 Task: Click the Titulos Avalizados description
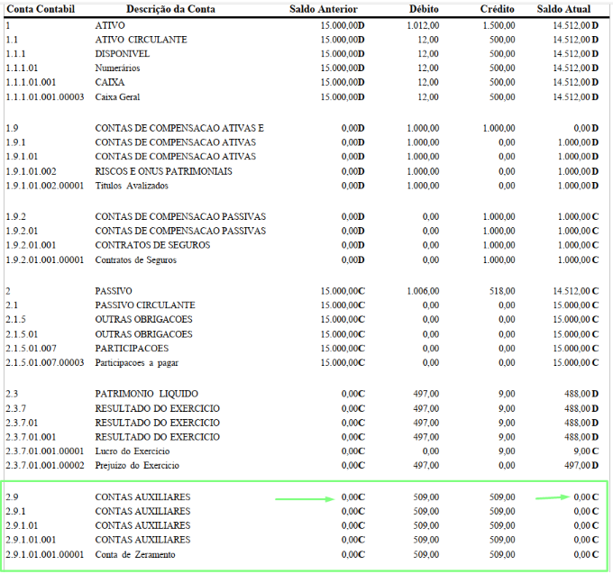[132, 186]
